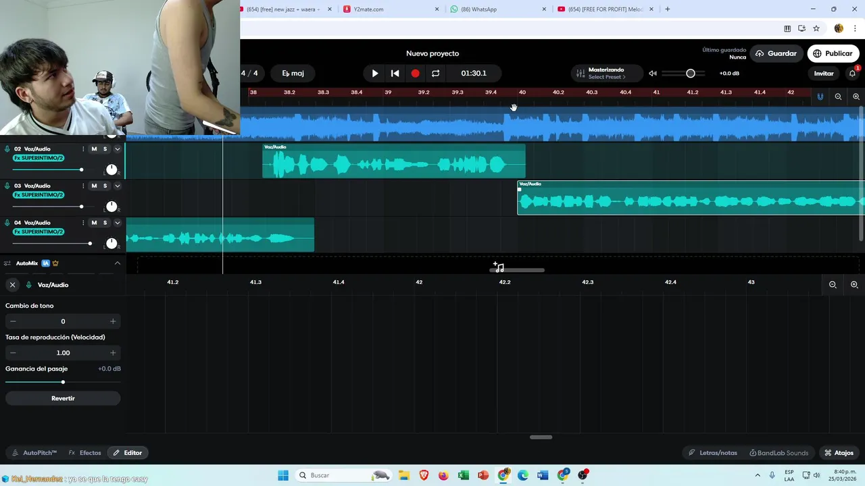The image size is (865, 486).
Task: Start recording with the red record button
Action: [415, 73]
